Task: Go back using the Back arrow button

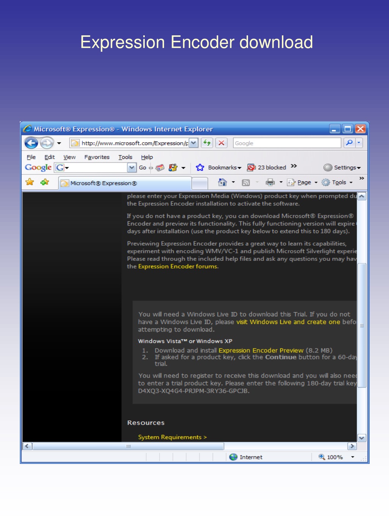Action: click(31, 143)
